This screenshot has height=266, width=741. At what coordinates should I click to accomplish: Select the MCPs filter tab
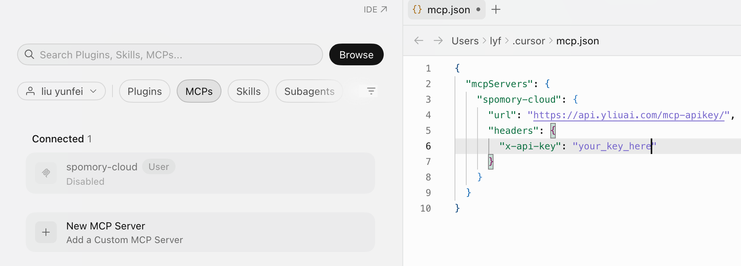point(199,91)
